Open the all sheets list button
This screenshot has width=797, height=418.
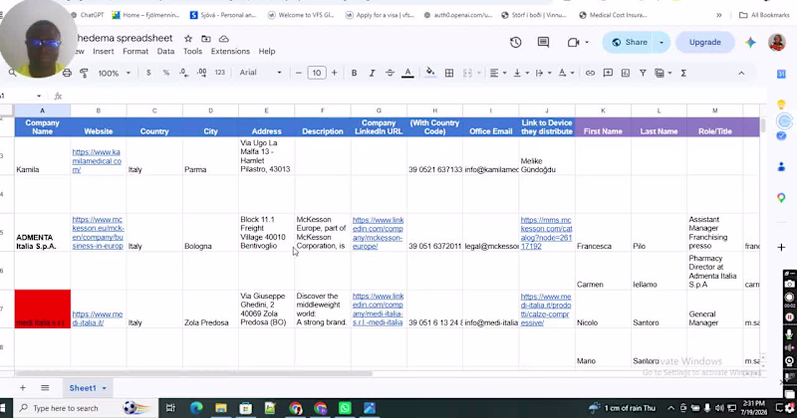click(x=45, y=388)
